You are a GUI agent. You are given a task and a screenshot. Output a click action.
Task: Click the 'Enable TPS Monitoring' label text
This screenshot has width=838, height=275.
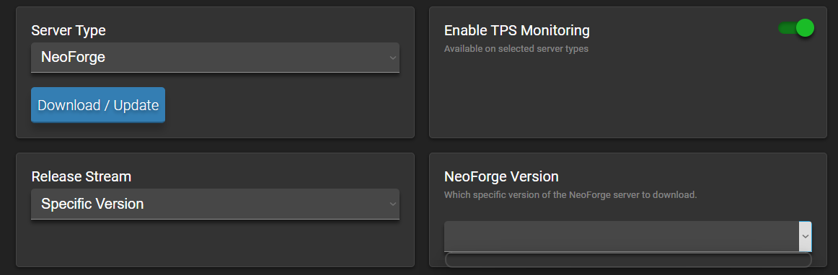pyautogui.click(x=517, y=30)
